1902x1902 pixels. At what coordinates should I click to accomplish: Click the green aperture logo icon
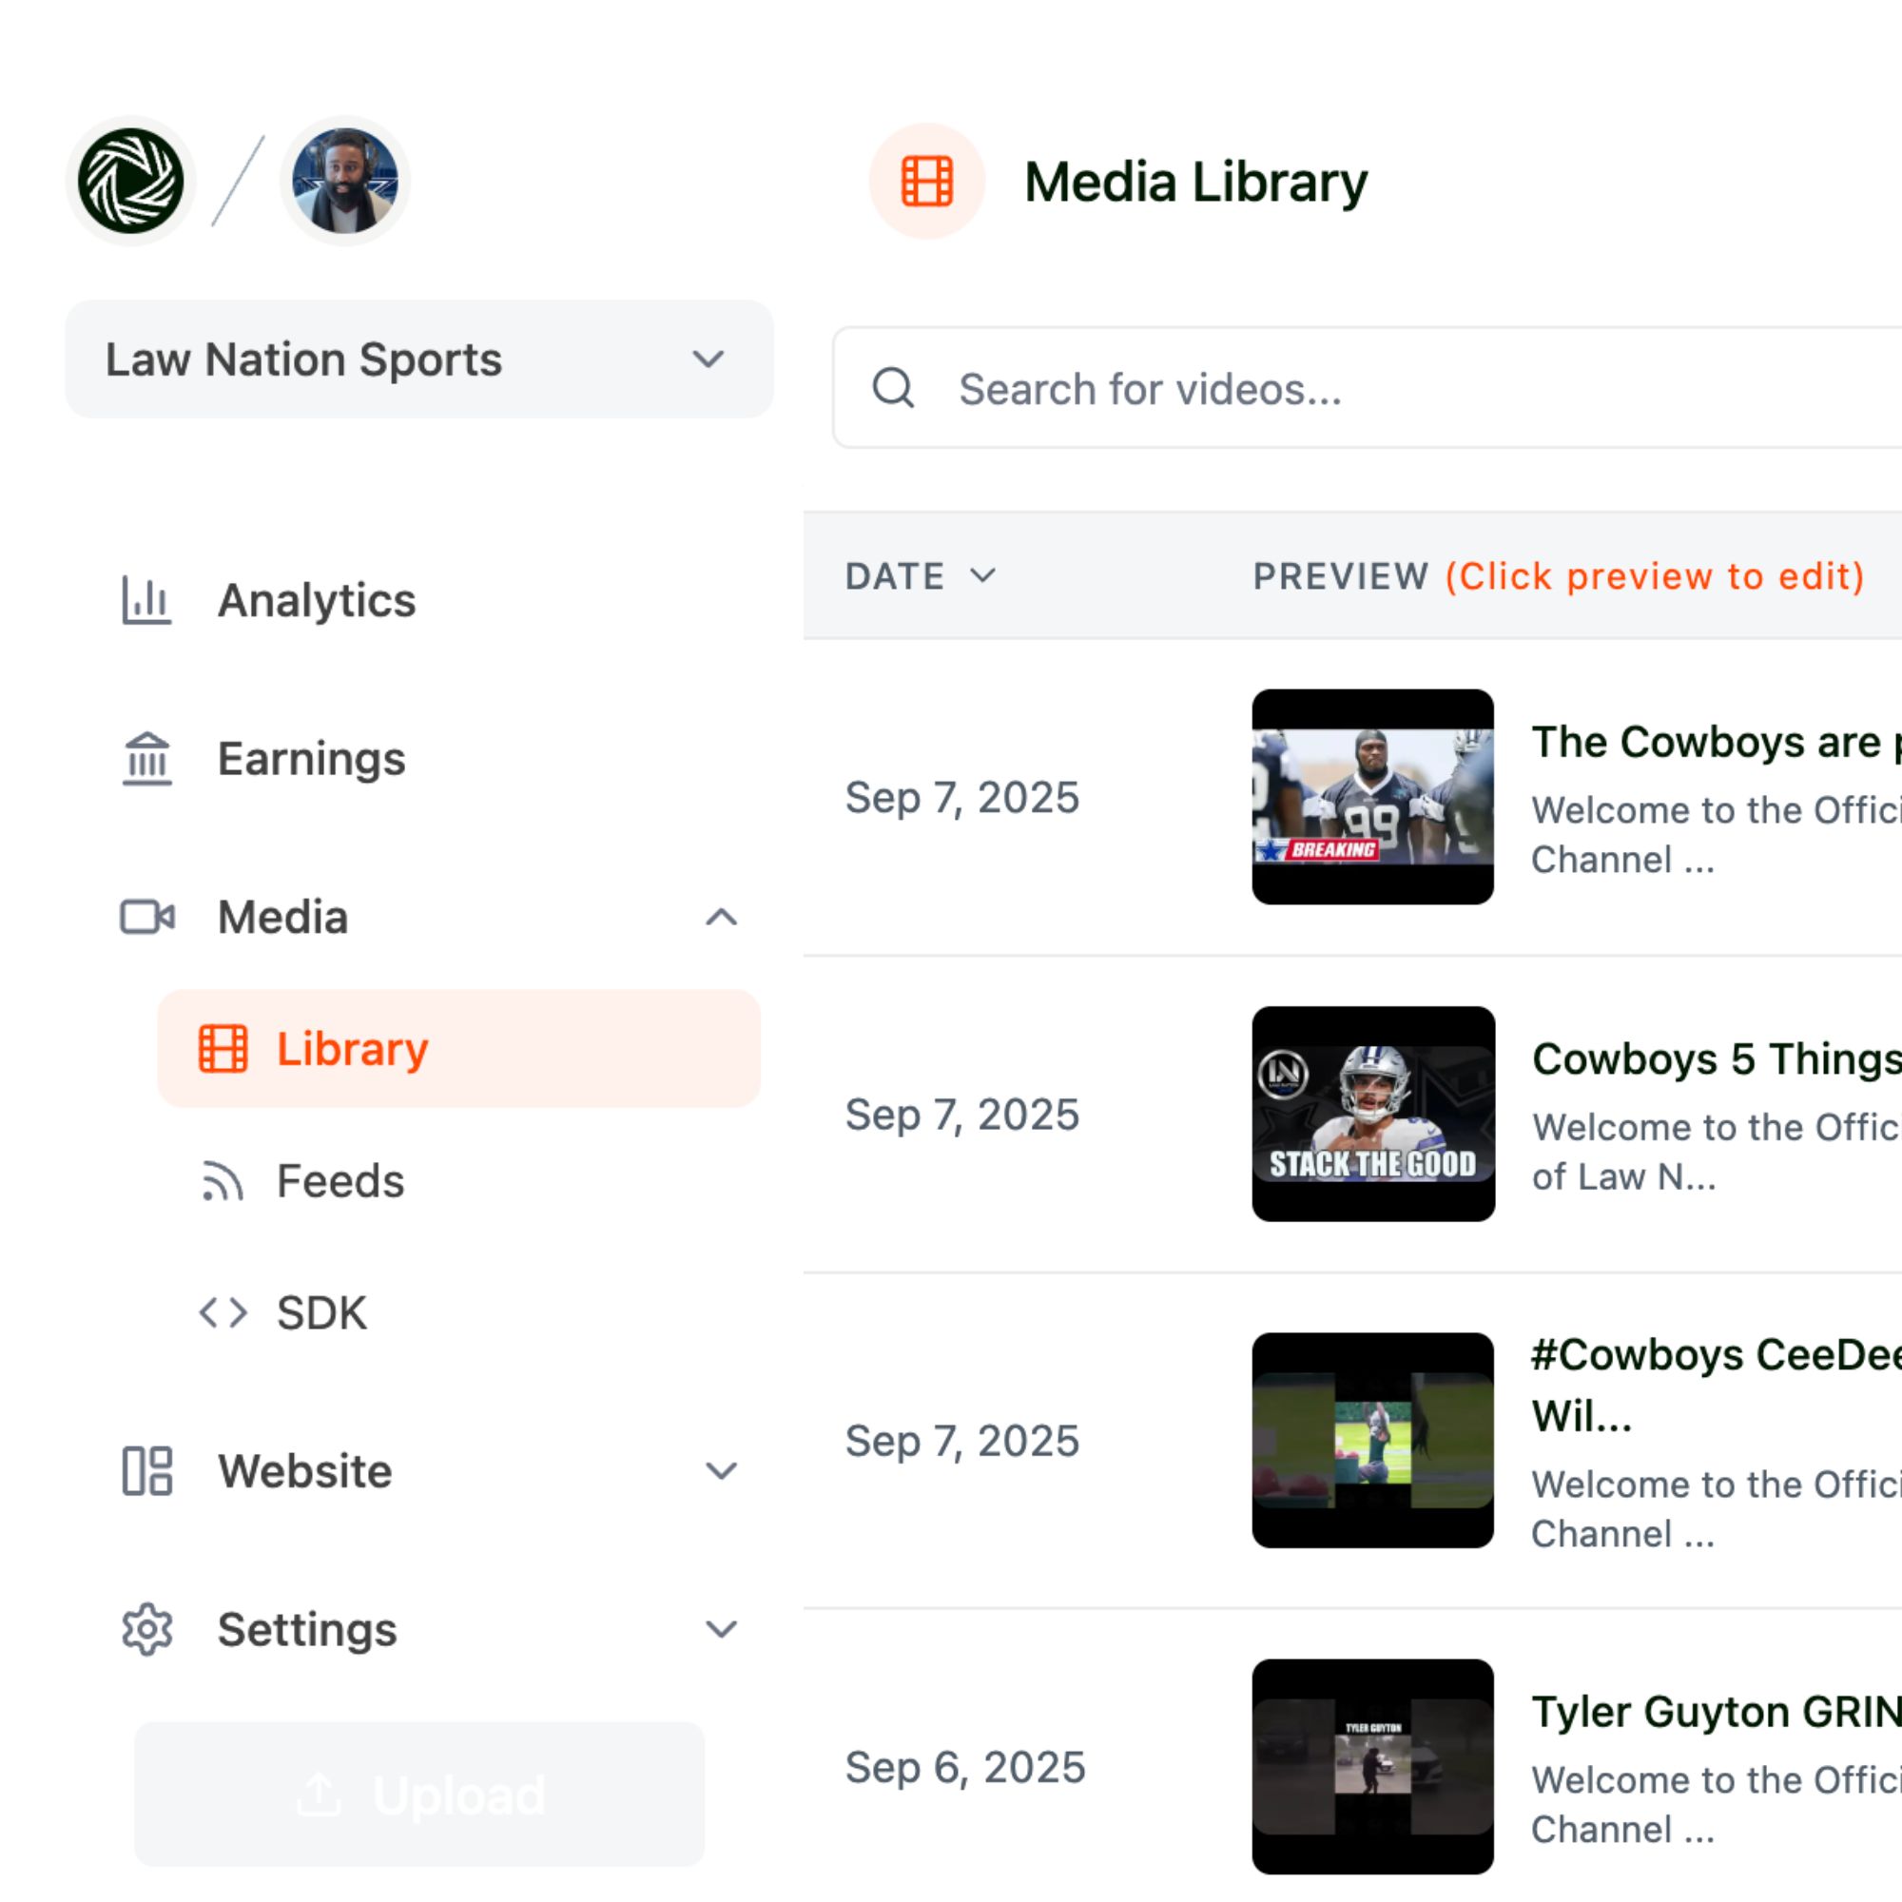130,181
